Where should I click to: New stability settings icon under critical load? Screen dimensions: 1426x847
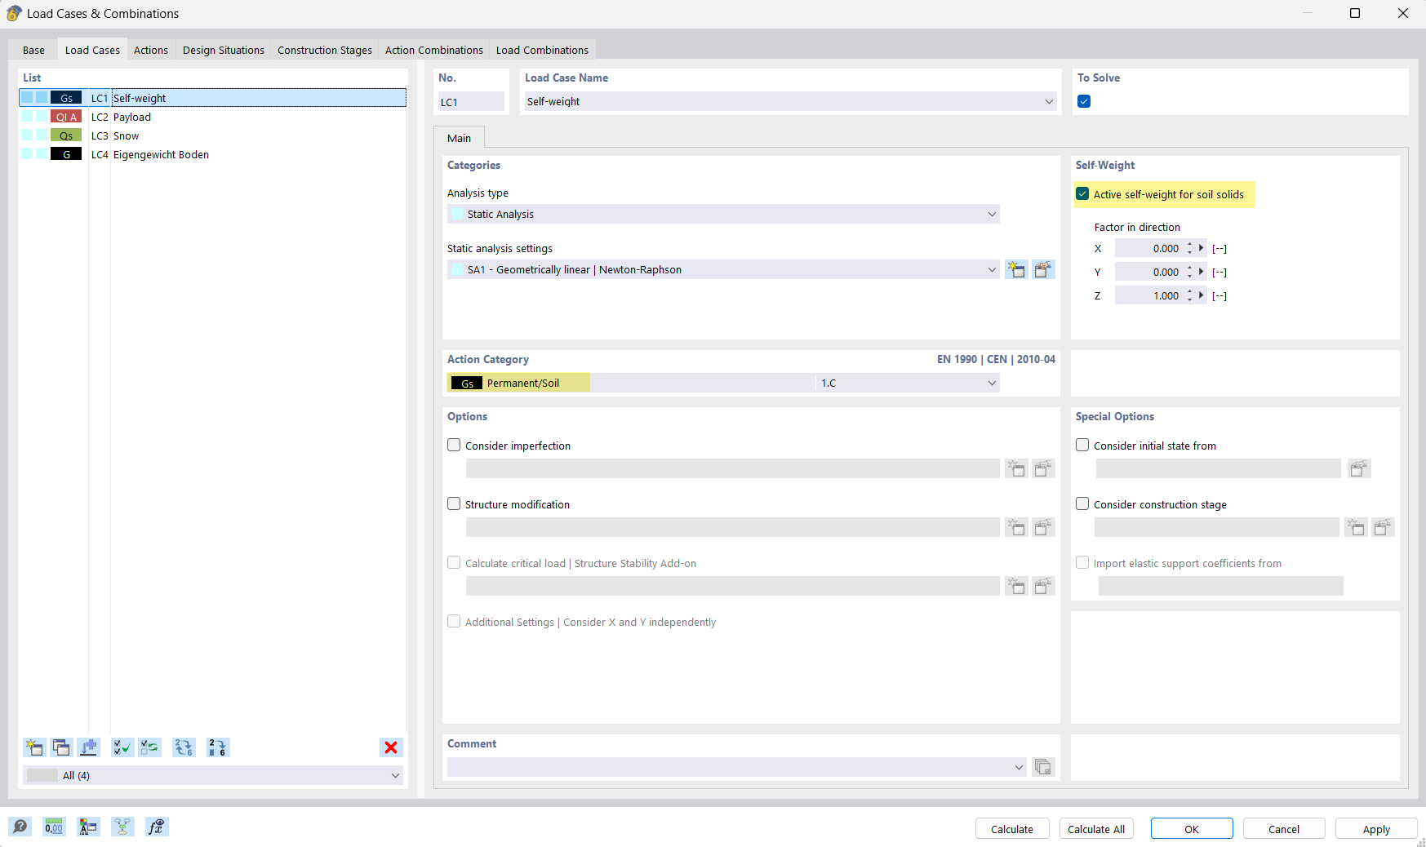[1016, 586]
